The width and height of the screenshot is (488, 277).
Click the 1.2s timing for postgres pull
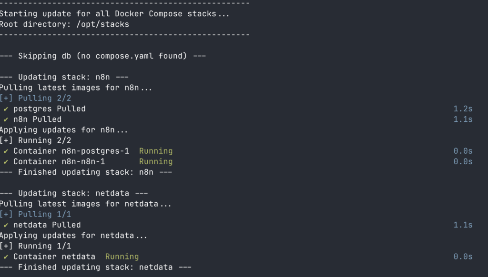point(463,109)
